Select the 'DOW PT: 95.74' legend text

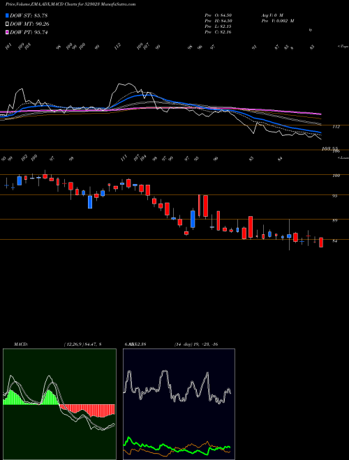[29, 32]
